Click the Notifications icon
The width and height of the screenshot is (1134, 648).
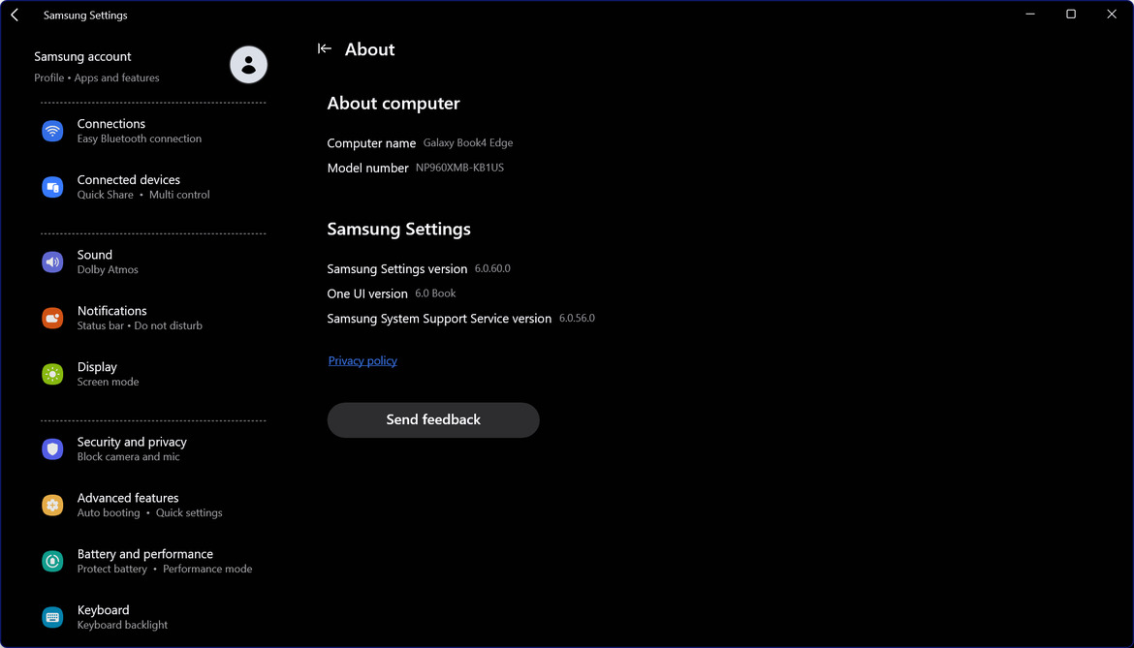click(x=52, y=318)
